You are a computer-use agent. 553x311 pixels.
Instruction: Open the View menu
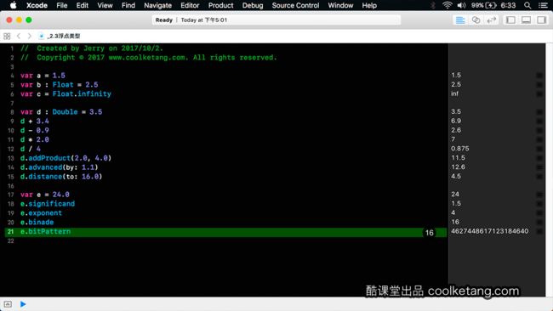coord(105,5)
